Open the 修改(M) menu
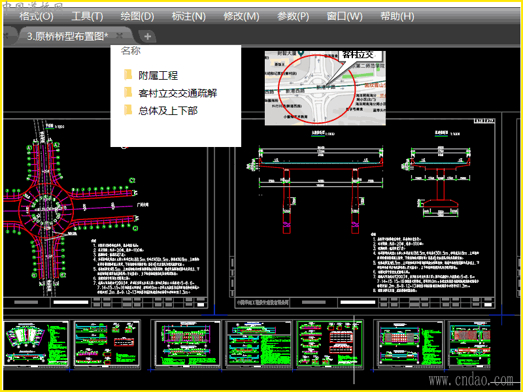Screen dimensions: 523x392 click(x=241, y=16)
